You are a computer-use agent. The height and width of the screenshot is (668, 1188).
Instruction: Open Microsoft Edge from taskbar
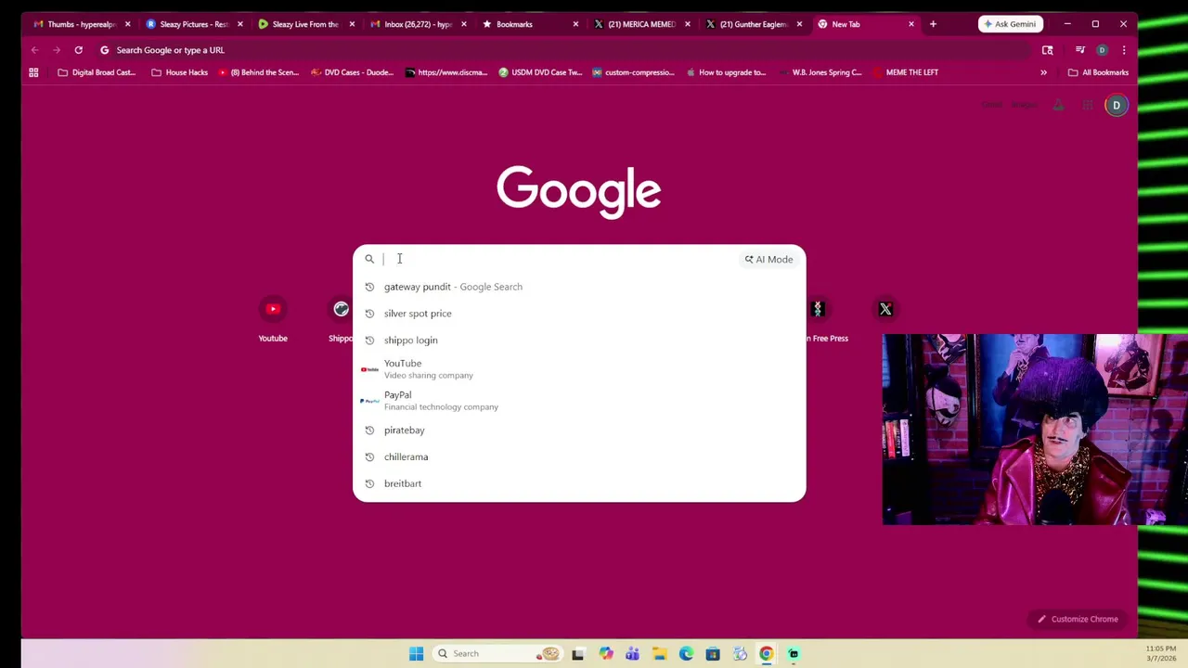686,653
